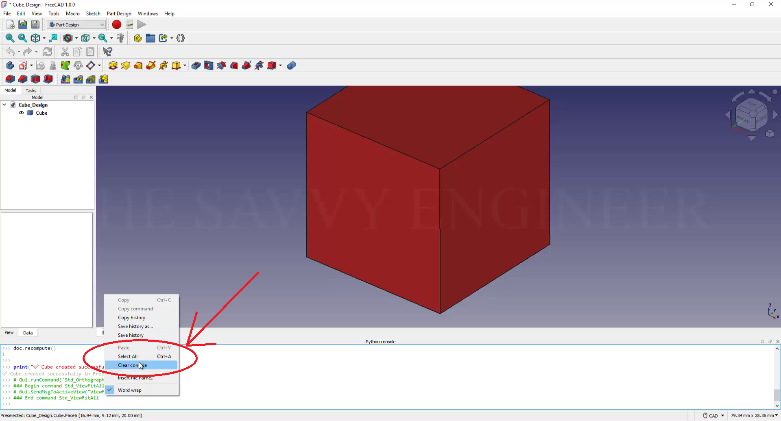The height and width of the screenshot is (421, 781).
Task: Click the Save document floppy icon
Action: point(35,25)
